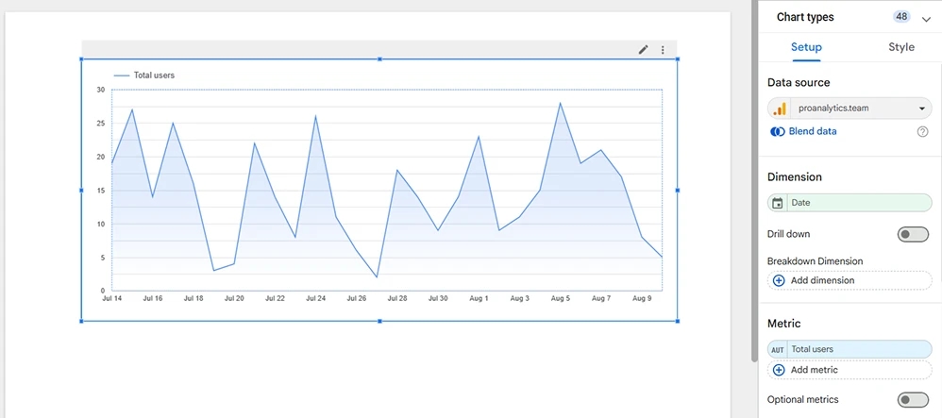Click the Breakdown Dimension label

(816, 262)
